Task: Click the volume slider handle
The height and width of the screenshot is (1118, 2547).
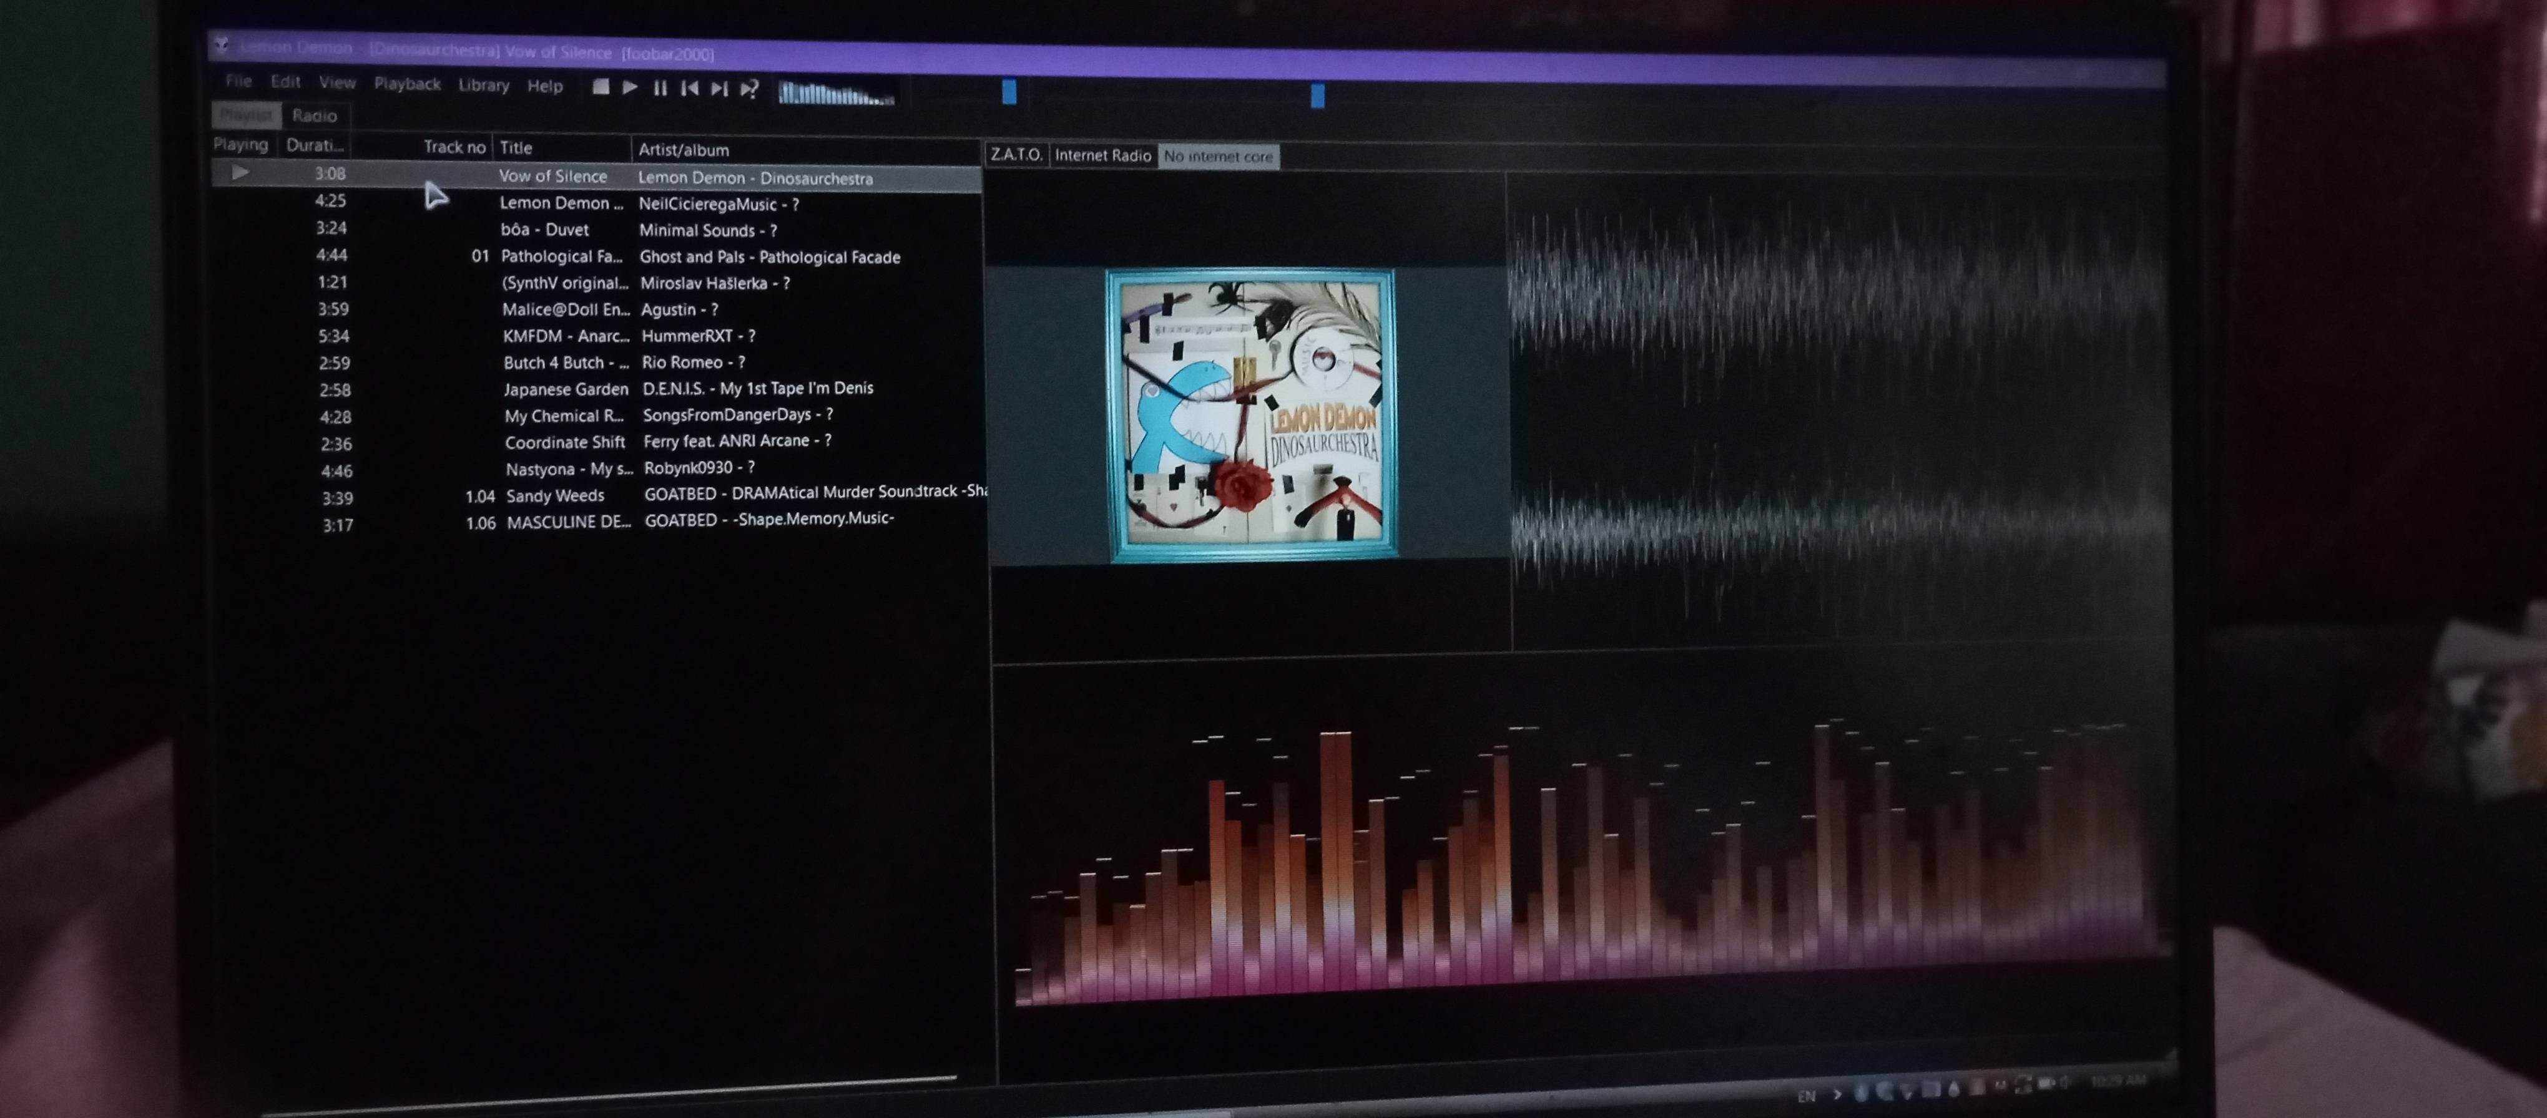Action: (1009, 92)
